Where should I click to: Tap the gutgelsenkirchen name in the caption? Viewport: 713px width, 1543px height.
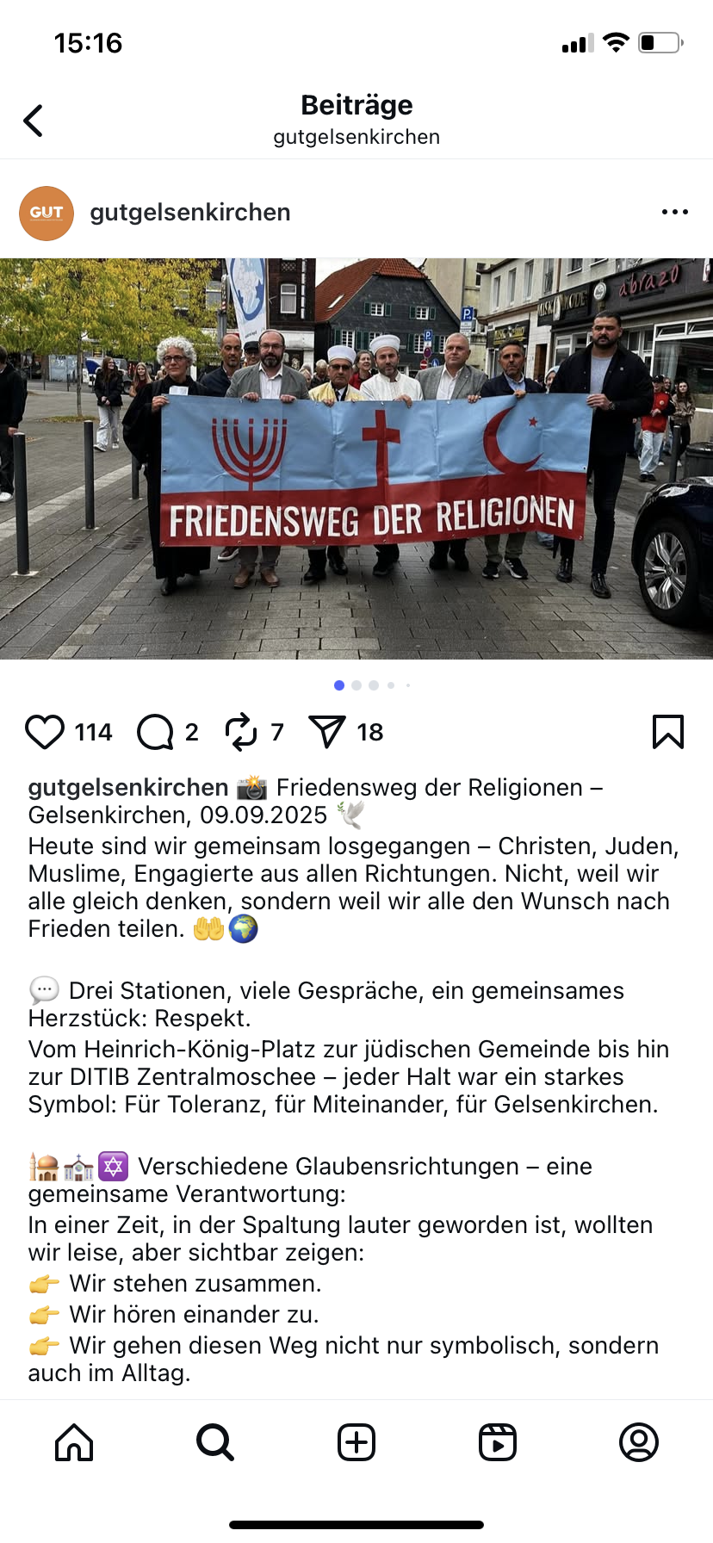pos(128,787)
